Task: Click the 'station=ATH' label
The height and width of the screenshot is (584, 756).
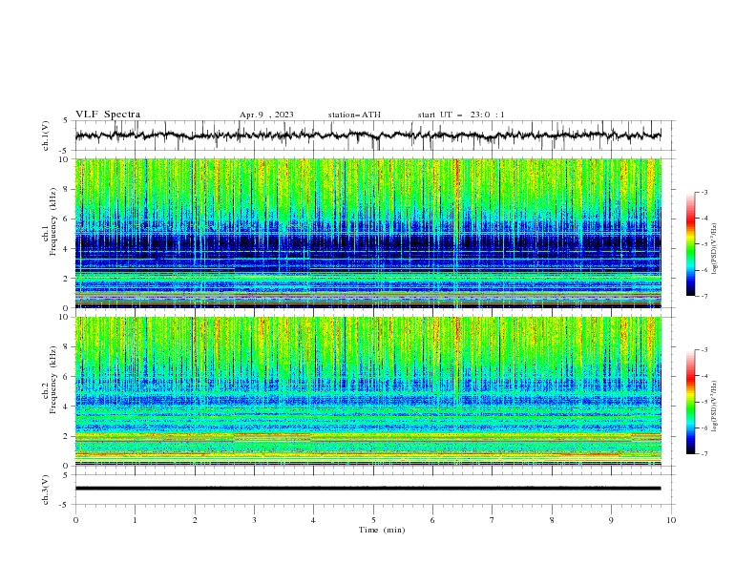Action: (x=354, y=115)
